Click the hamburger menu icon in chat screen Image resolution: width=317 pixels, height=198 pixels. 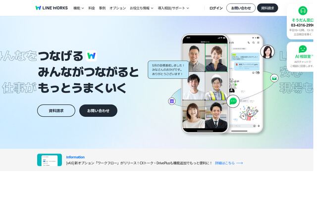258,43
